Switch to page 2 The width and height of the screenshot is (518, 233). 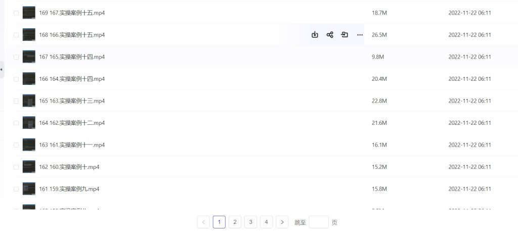tap(235, 222)
